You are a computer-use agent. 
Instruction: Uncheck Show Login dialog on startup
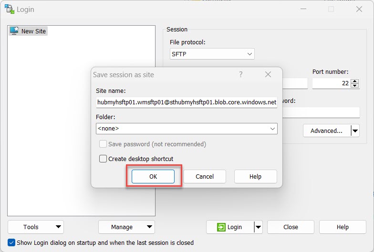point(11,242)
